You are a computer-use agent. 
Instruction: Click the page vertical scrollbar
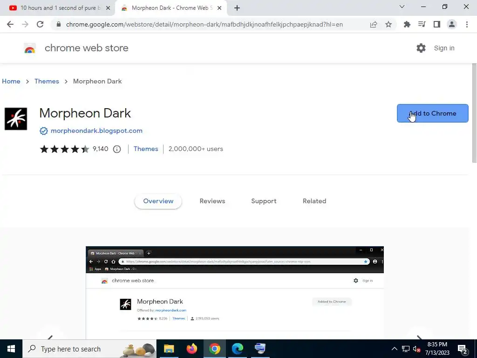(474, 113)
